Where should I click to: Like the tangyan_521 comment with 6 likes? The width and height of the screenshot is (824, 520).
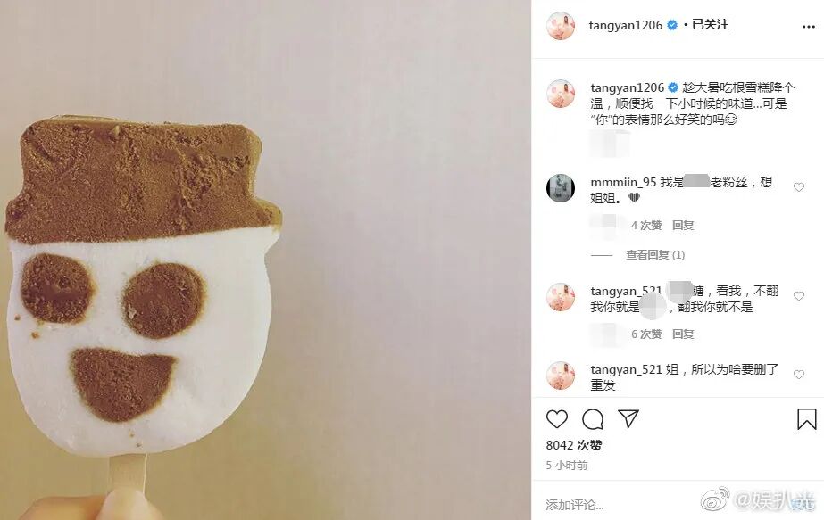click(799, 296)
